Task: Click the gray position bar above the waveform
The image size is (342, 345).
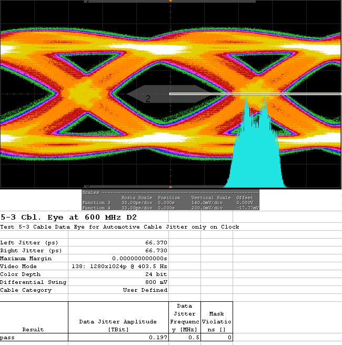Action: [126, 2]
